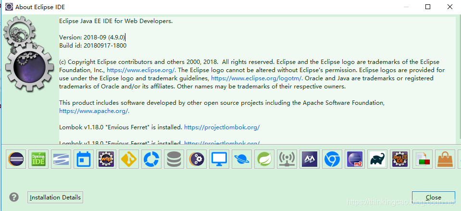
Task: Click the Build id: 20180917-1800 text
Action: click(x=93, y=46)
